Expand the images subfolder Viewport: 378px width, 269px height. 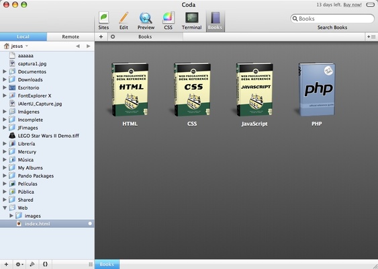pyautogui.click(x=11, y=216)
